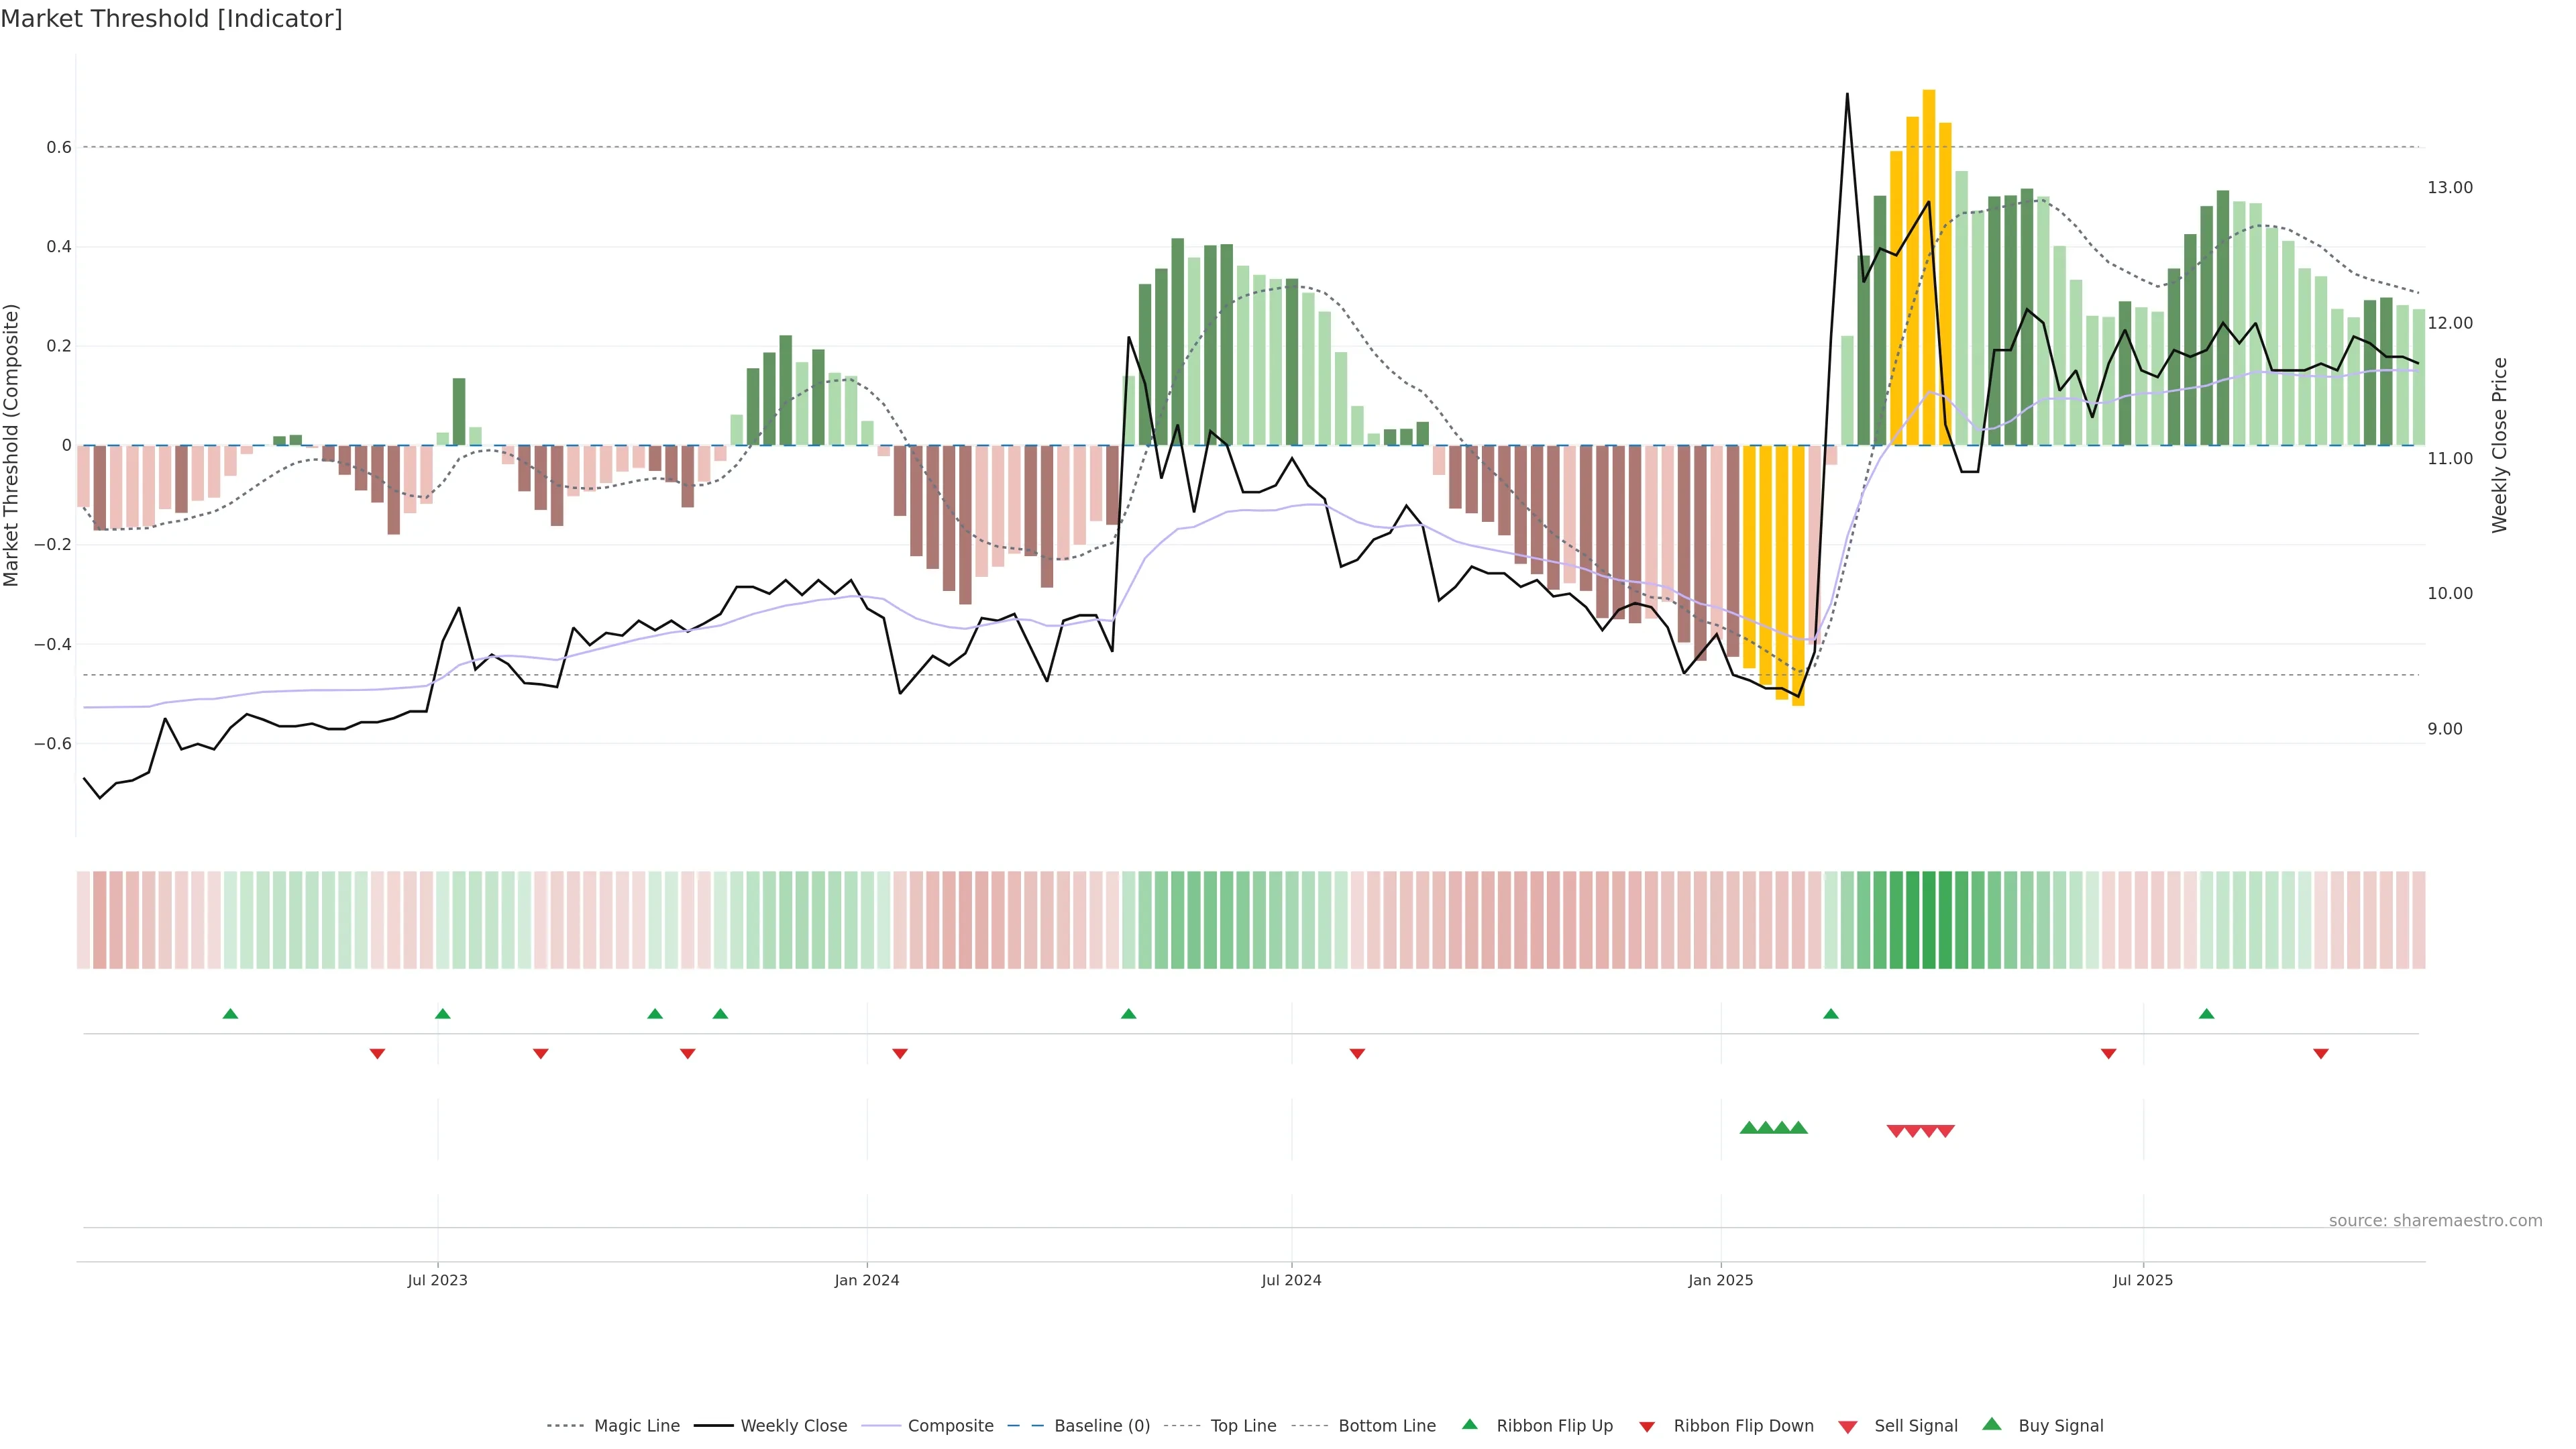Toggle Baseline (0) legend entry
Screen dimensions: 2576x1449
[1101, 1426]
